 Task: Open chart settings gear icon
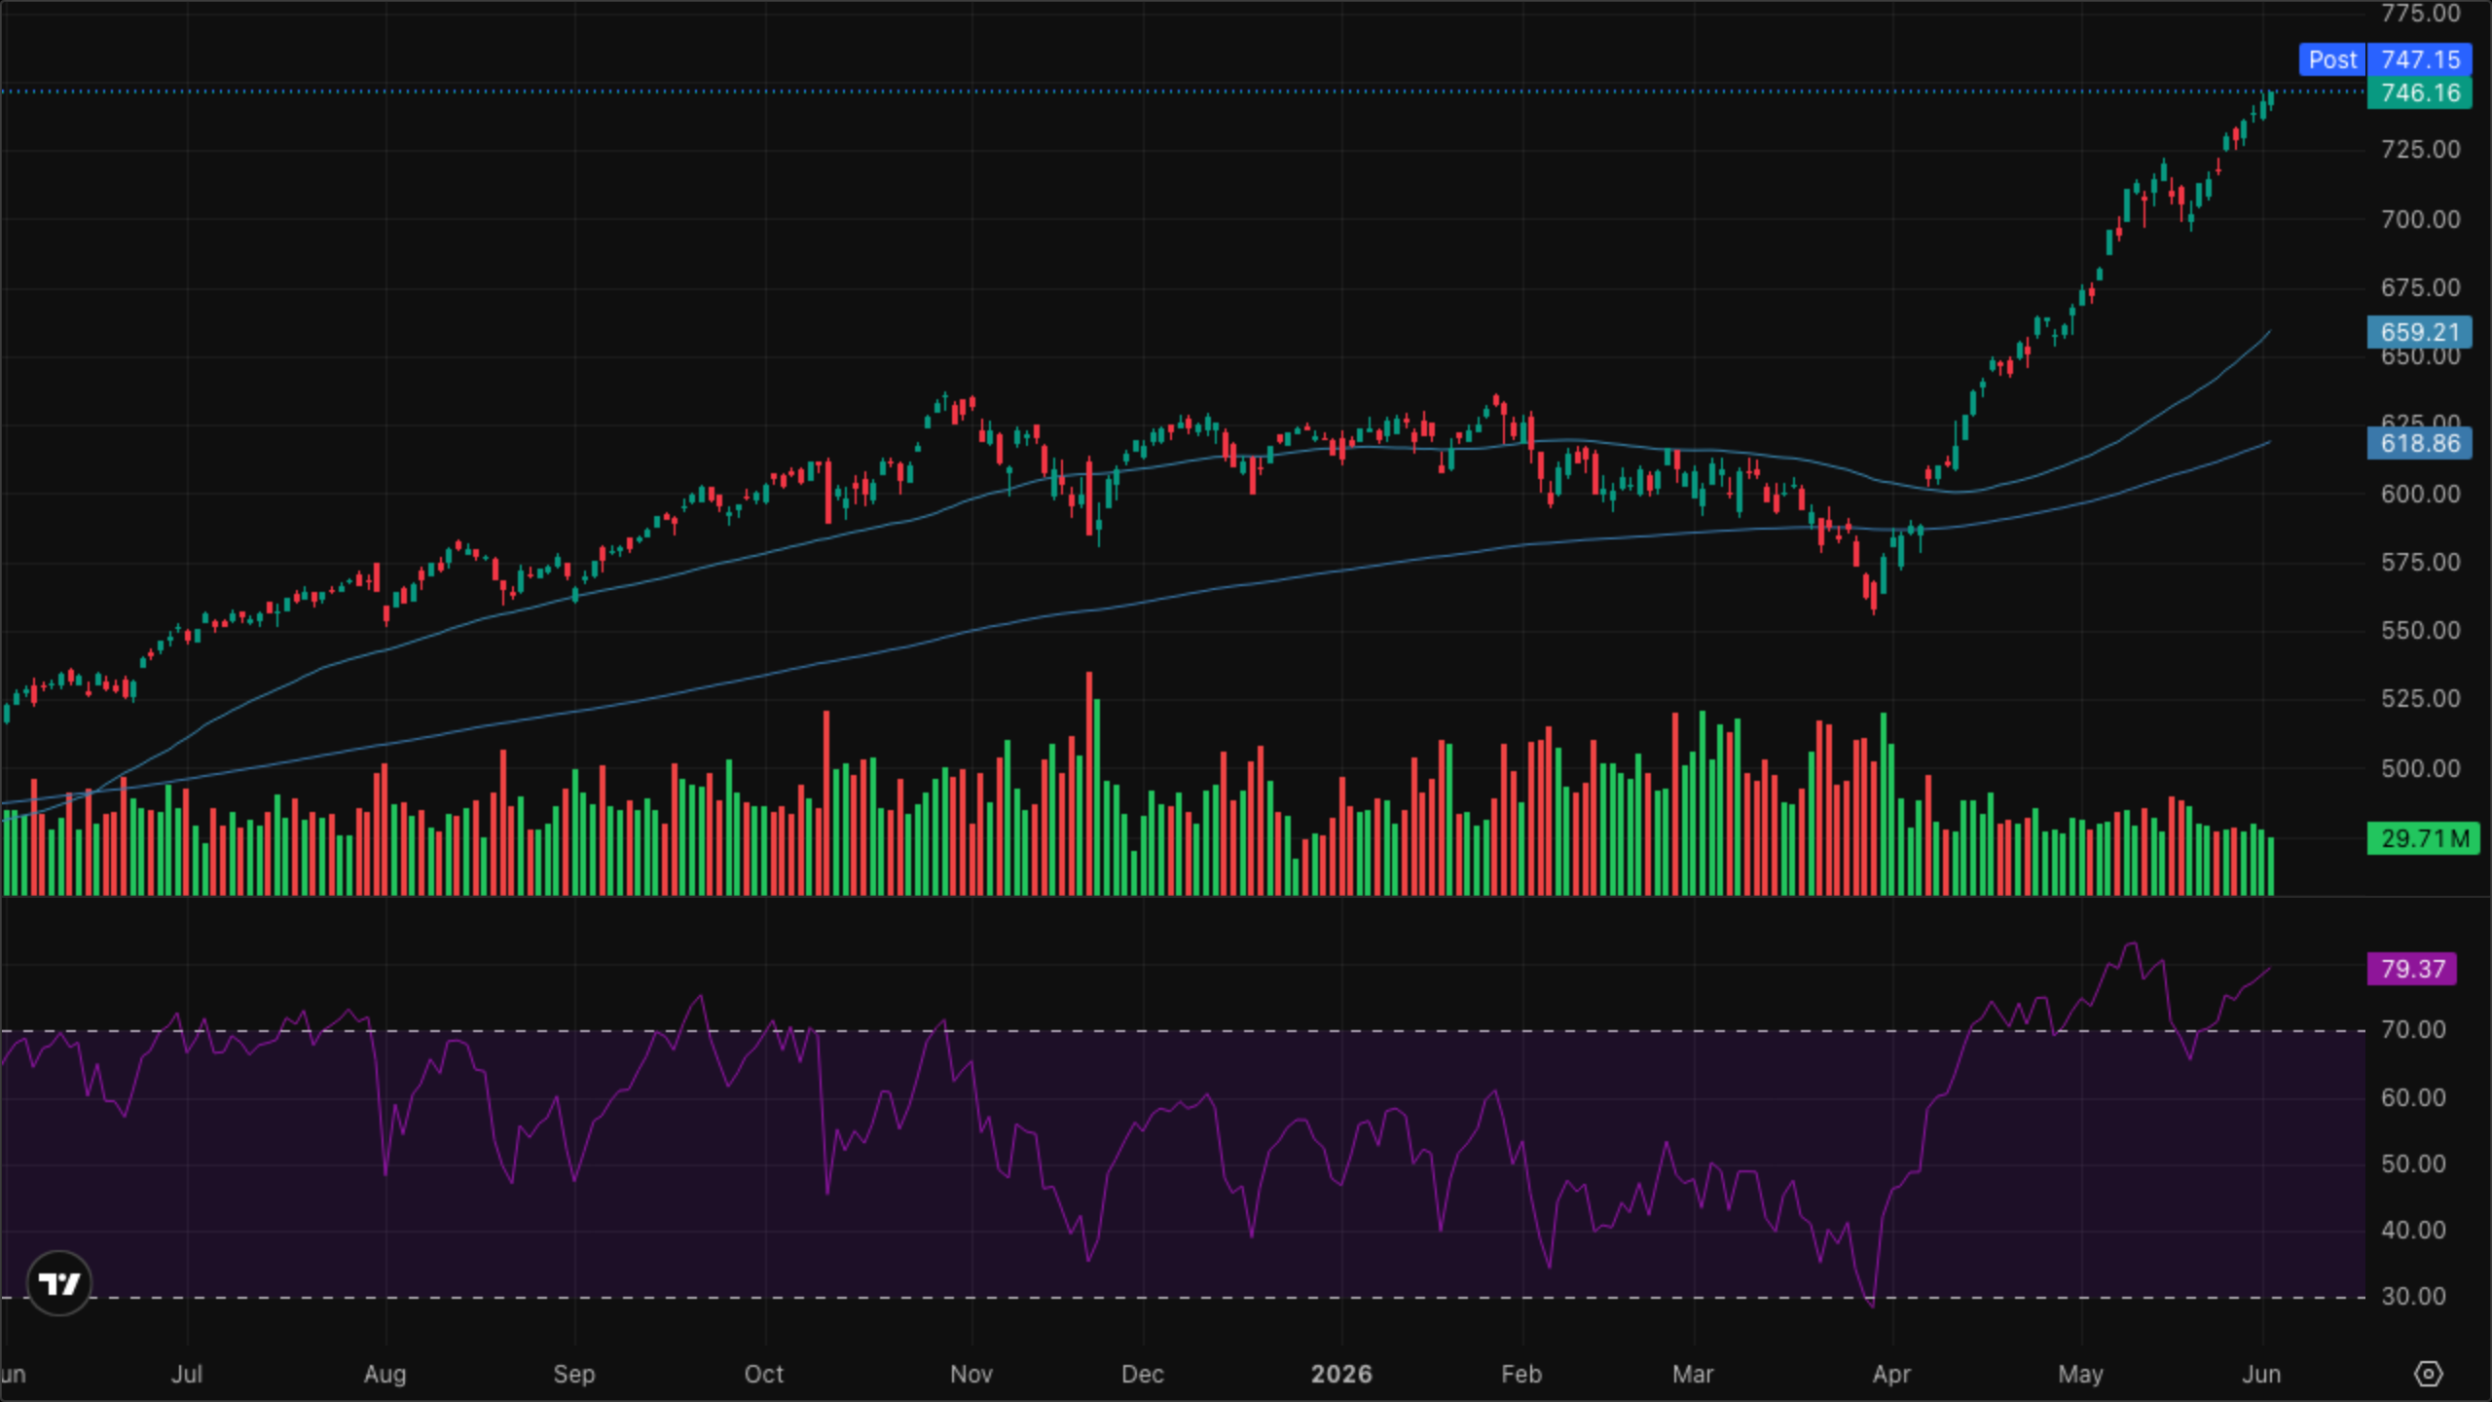[2429, 1374]
